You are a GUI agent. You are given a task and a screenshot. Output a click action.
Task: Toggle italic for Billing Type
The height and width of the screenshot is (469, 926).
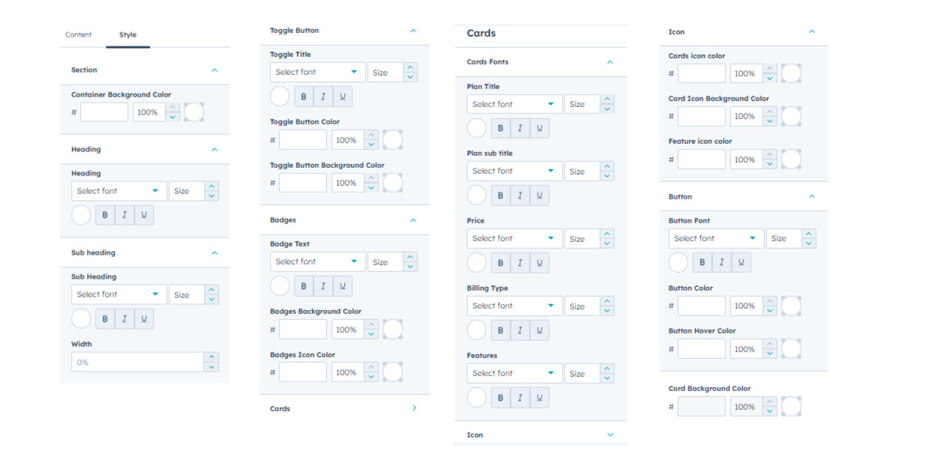(520, 330)
